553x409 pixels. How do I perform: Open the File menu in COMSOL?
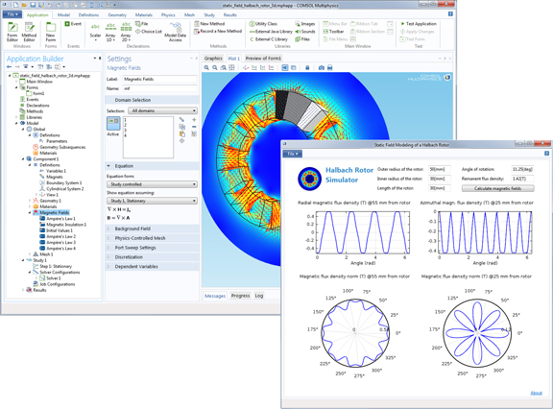[12, 14]
